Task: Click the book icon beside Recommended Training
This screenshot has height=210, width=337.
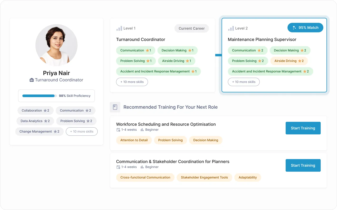Action: pos(115,107)
